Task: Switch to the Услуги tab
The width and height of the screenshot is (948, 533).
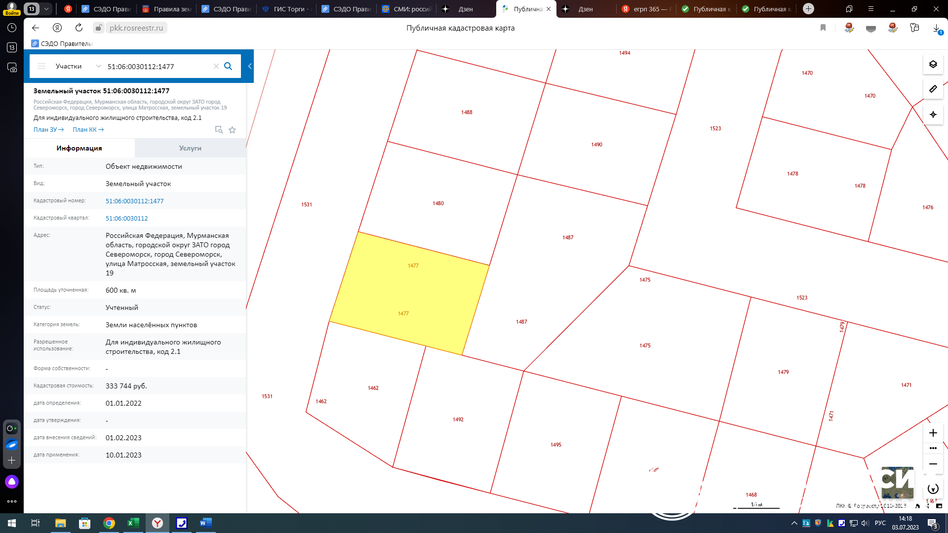Action: 190,148
